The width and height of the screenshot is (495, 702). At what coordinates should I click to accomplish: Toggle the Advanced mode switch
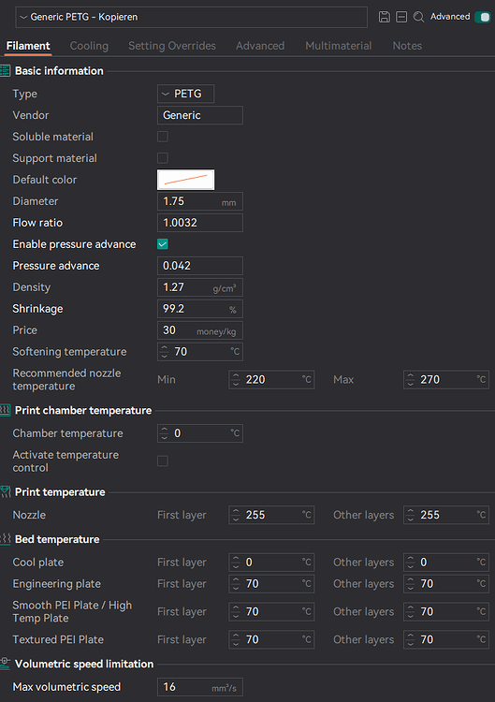(483, 17)
